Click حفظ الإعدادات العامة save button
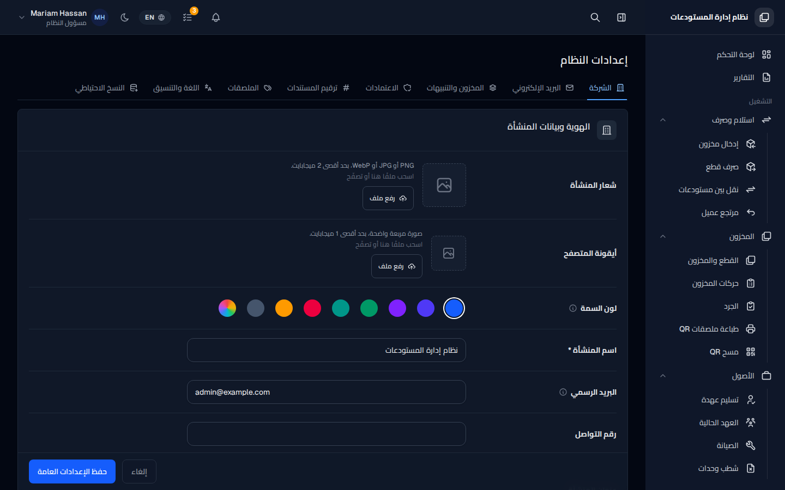This screenshot has height=490, width=785. click(x=72, y=471)
